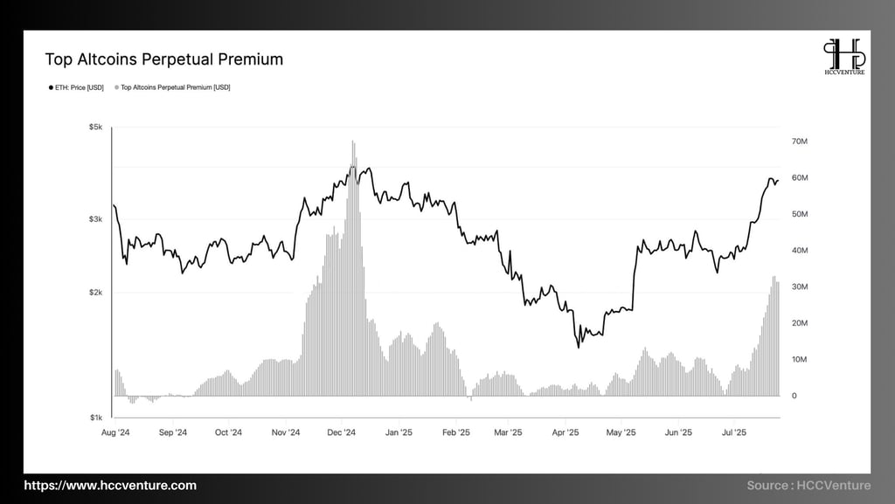Click the 0 right axis label
The image size is (895, 504).
tap(794, 396)
